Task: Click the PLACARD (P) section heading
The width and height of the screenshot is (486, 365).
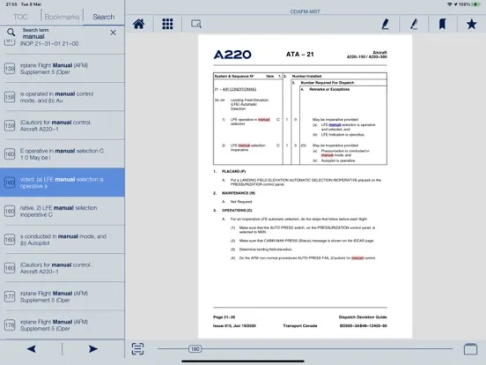Action: coord(233,171)
